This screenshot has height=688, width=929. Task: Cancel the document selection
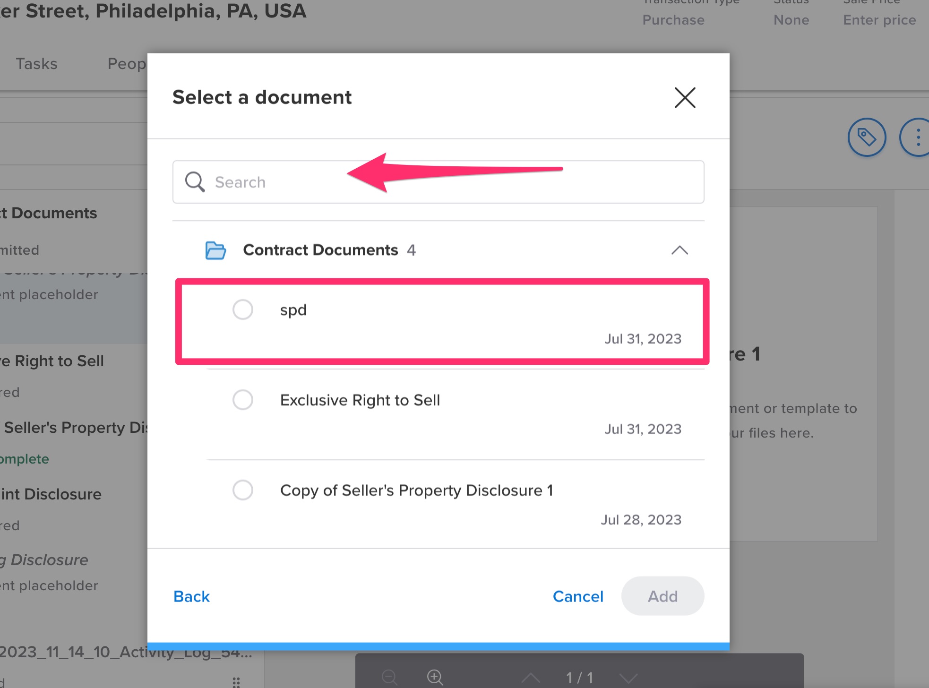pyautogui.click(x=578, y=596)
